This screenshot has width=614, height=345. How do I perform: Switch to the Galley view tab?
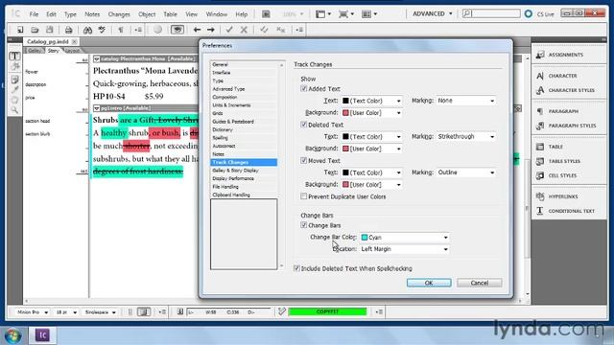pos(35,51)
